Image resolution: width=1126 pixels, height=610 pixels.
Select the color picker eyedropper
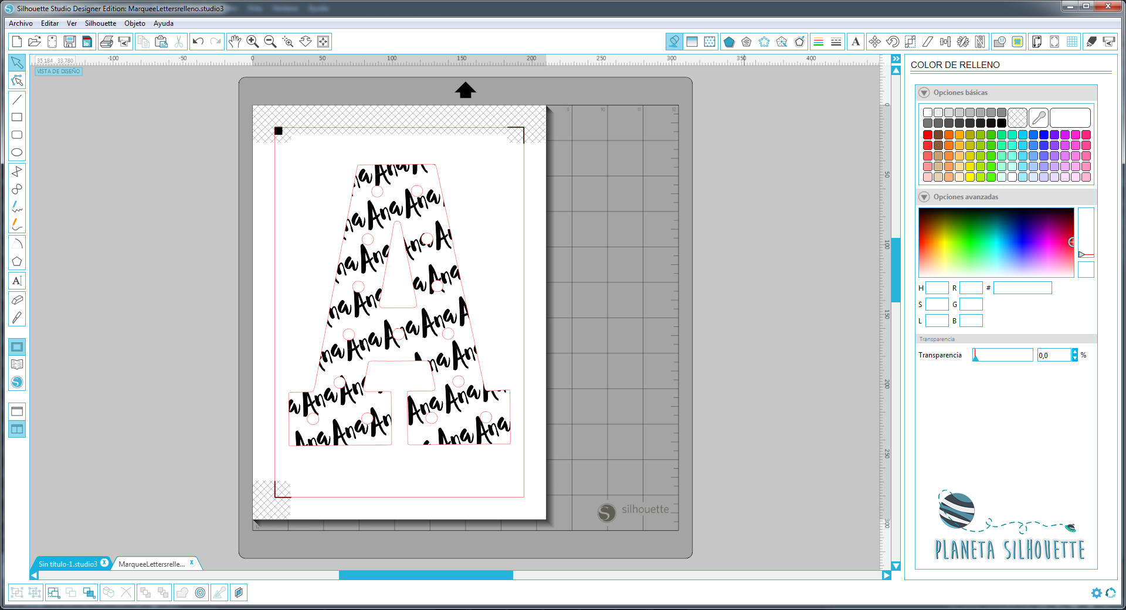coord(1039,118)
